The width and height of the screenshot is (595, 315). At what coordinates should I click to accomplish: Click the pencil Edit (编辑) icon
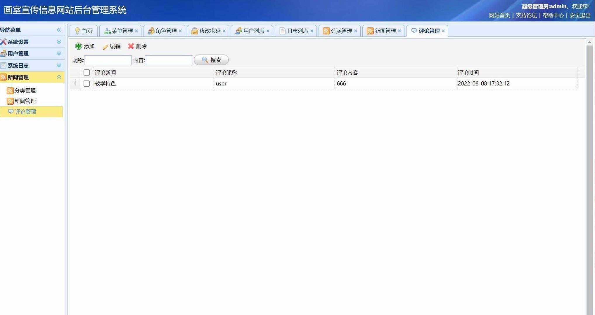[x=105, y=46]
